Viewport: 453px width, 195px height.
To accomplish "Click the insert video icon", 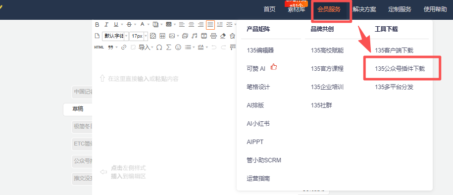I will [204, 36].
